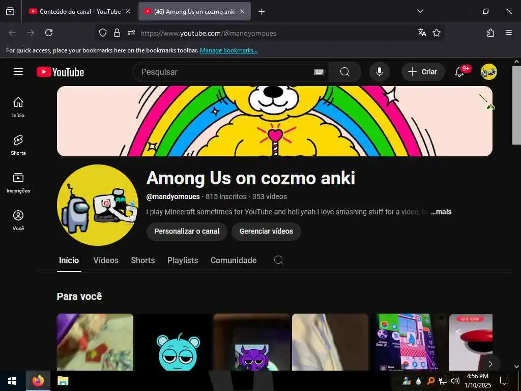Screen dimensions: 521x391
Task: Select the Playlists channel tab
Action: click(183, 260)
